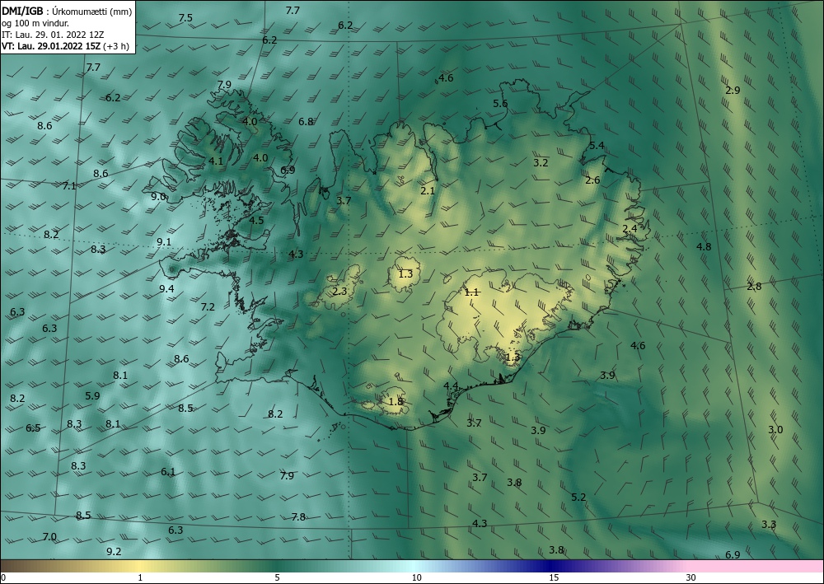Click the 7.0 value on the map
This screenshot has width=824, height=584.
49,537
